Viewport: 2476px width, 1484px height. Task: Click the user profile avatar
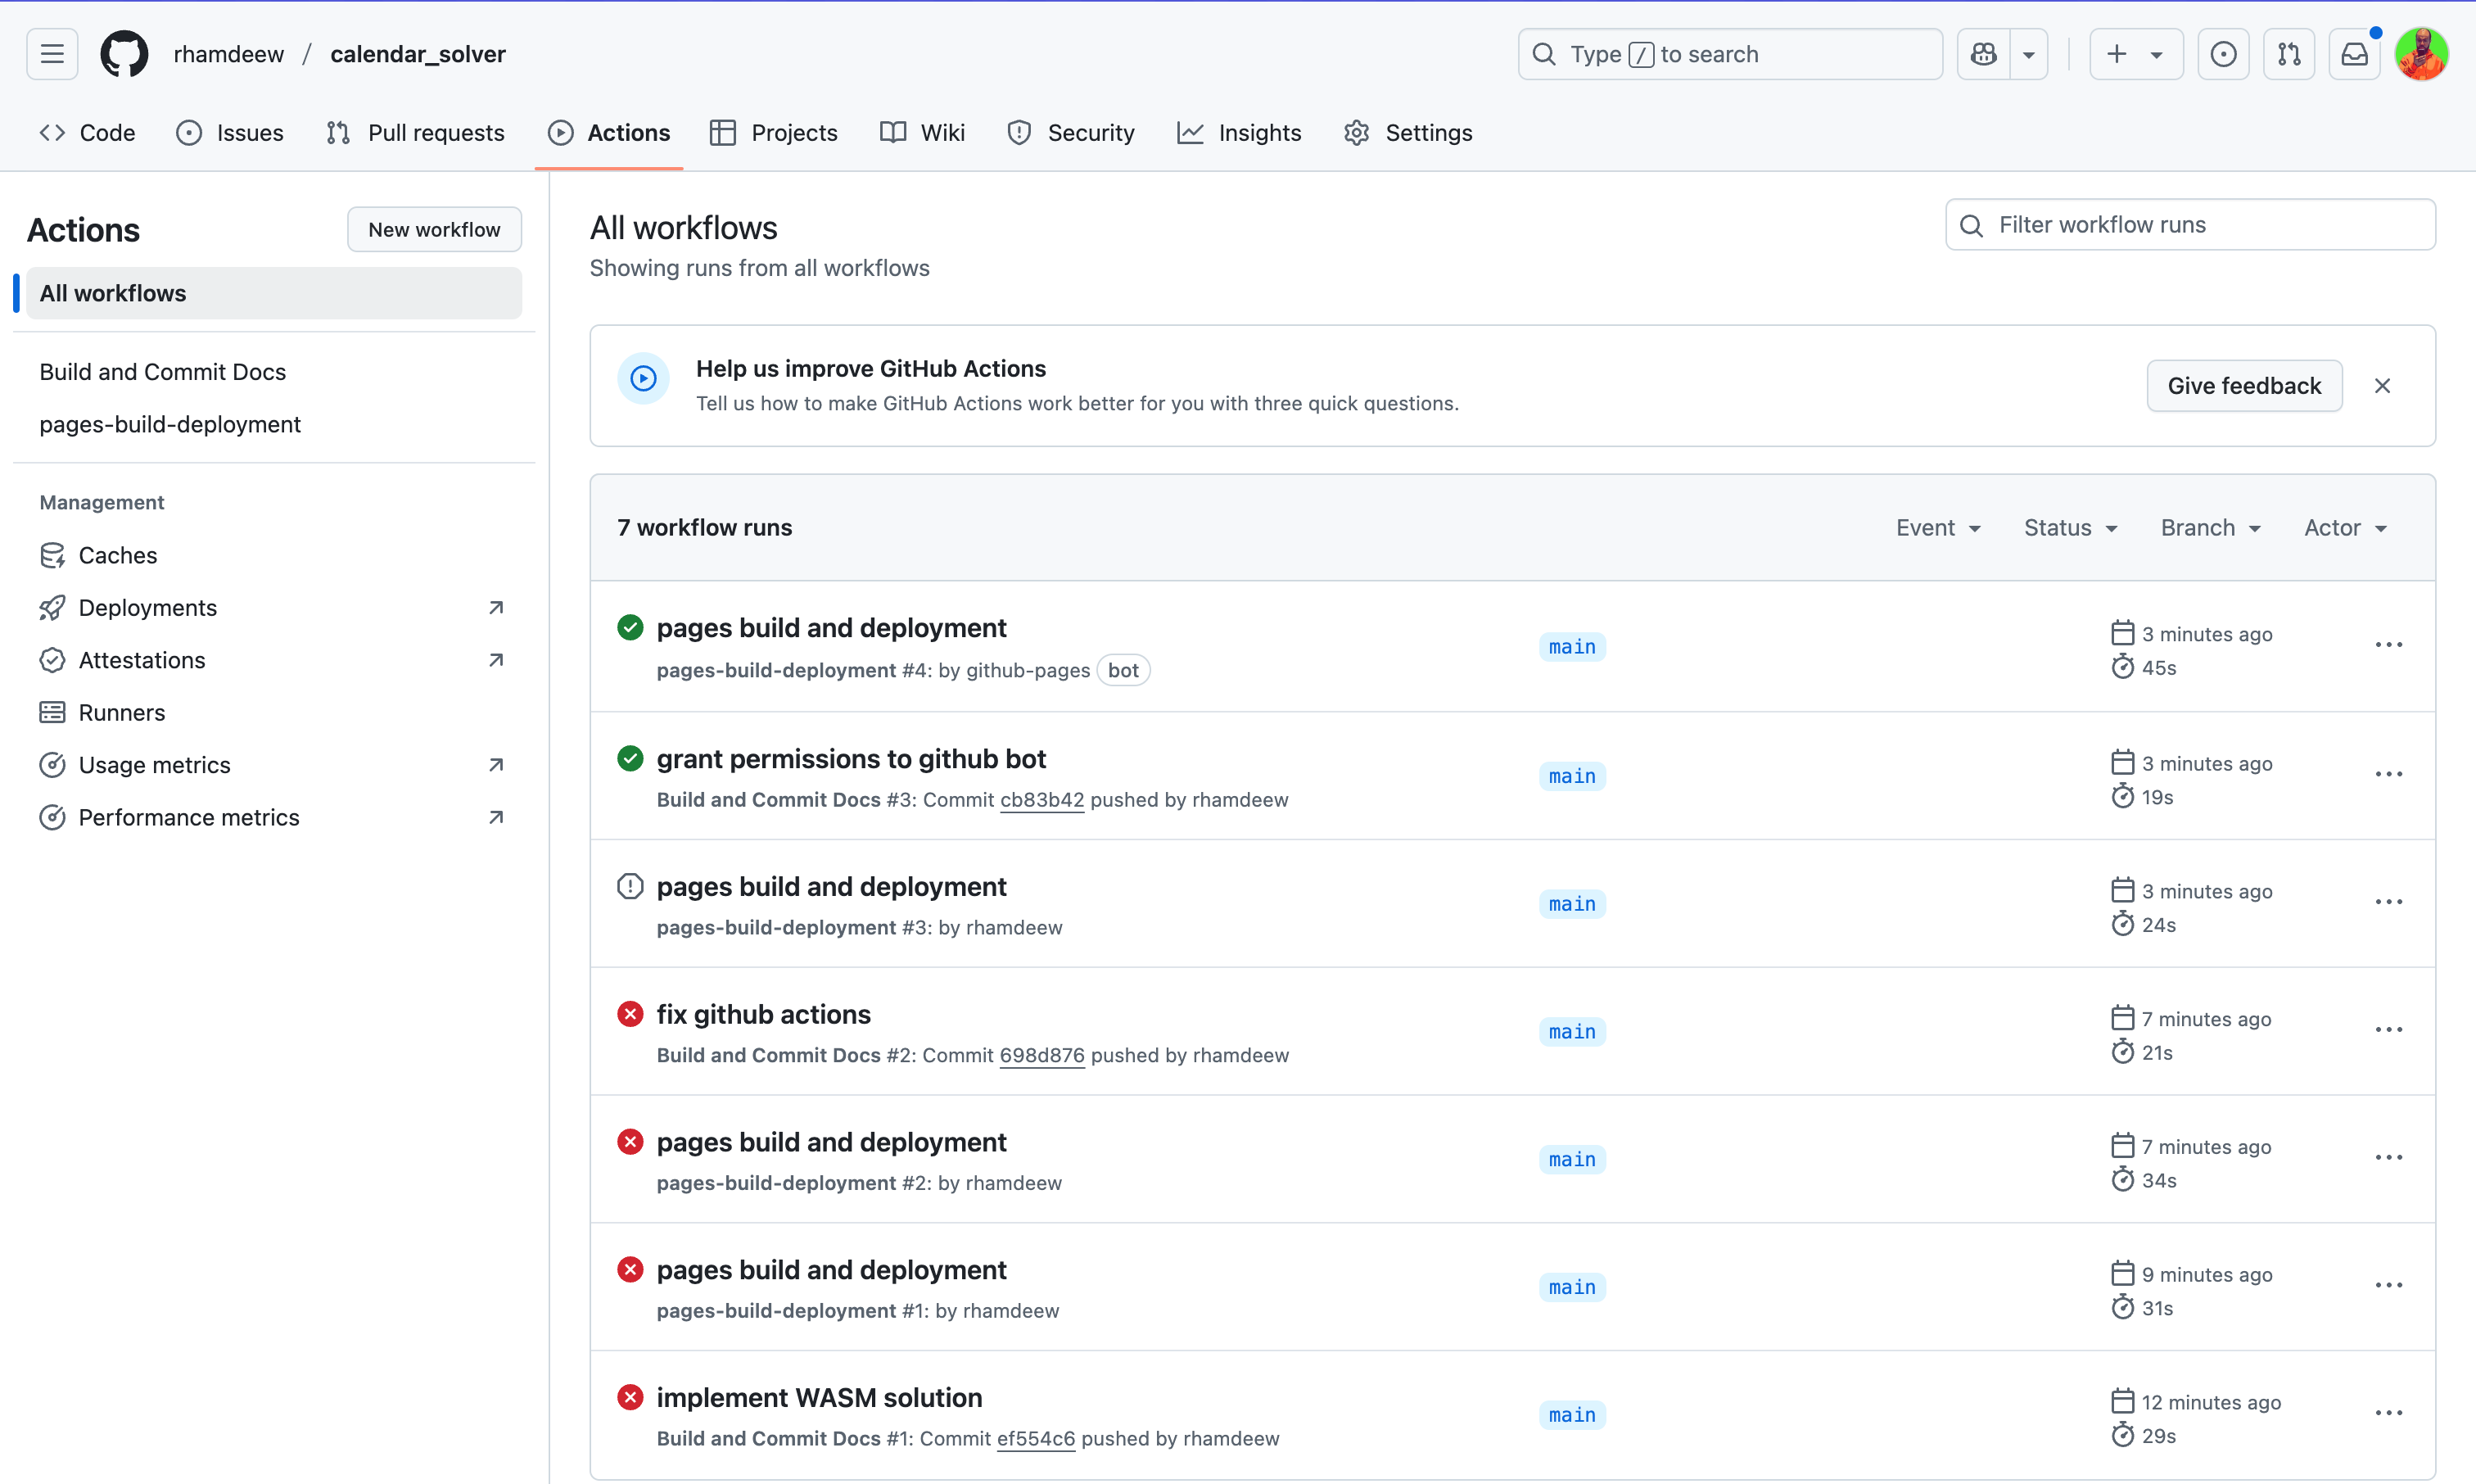click(x=2421, y=54)
